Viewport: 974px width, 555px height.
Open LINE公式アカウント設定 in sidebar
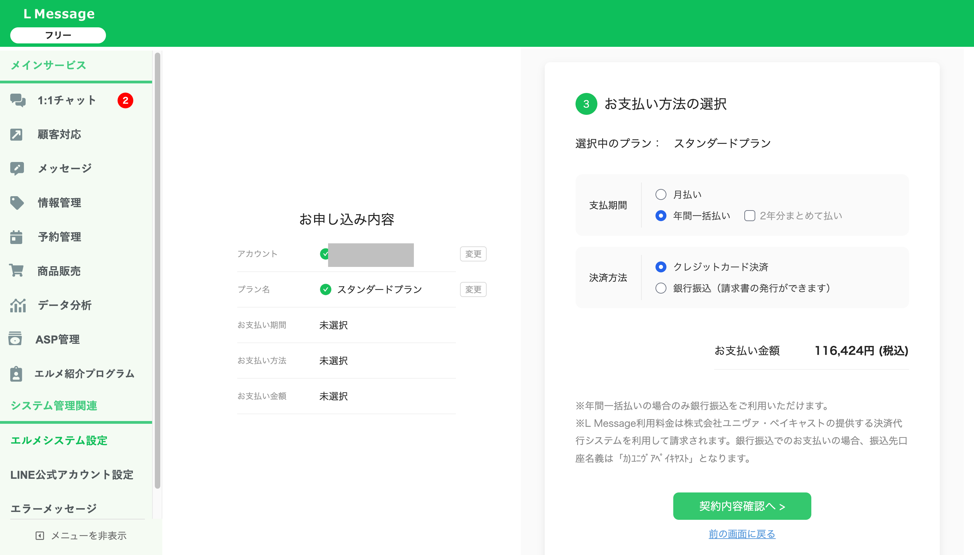[x=72, y=475]
